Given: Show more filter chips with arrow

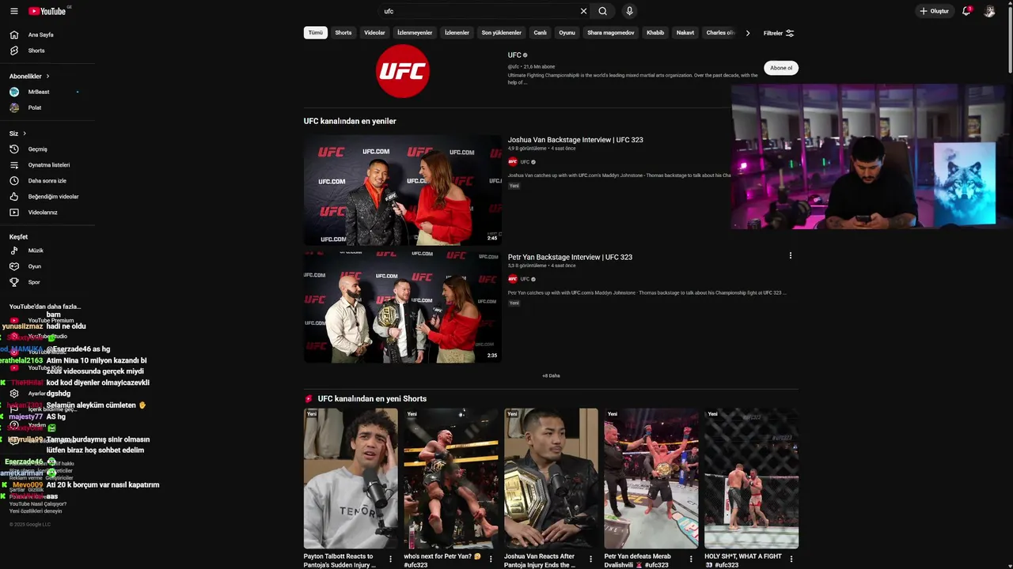Looking at the screenshot, I should (748, 33).
